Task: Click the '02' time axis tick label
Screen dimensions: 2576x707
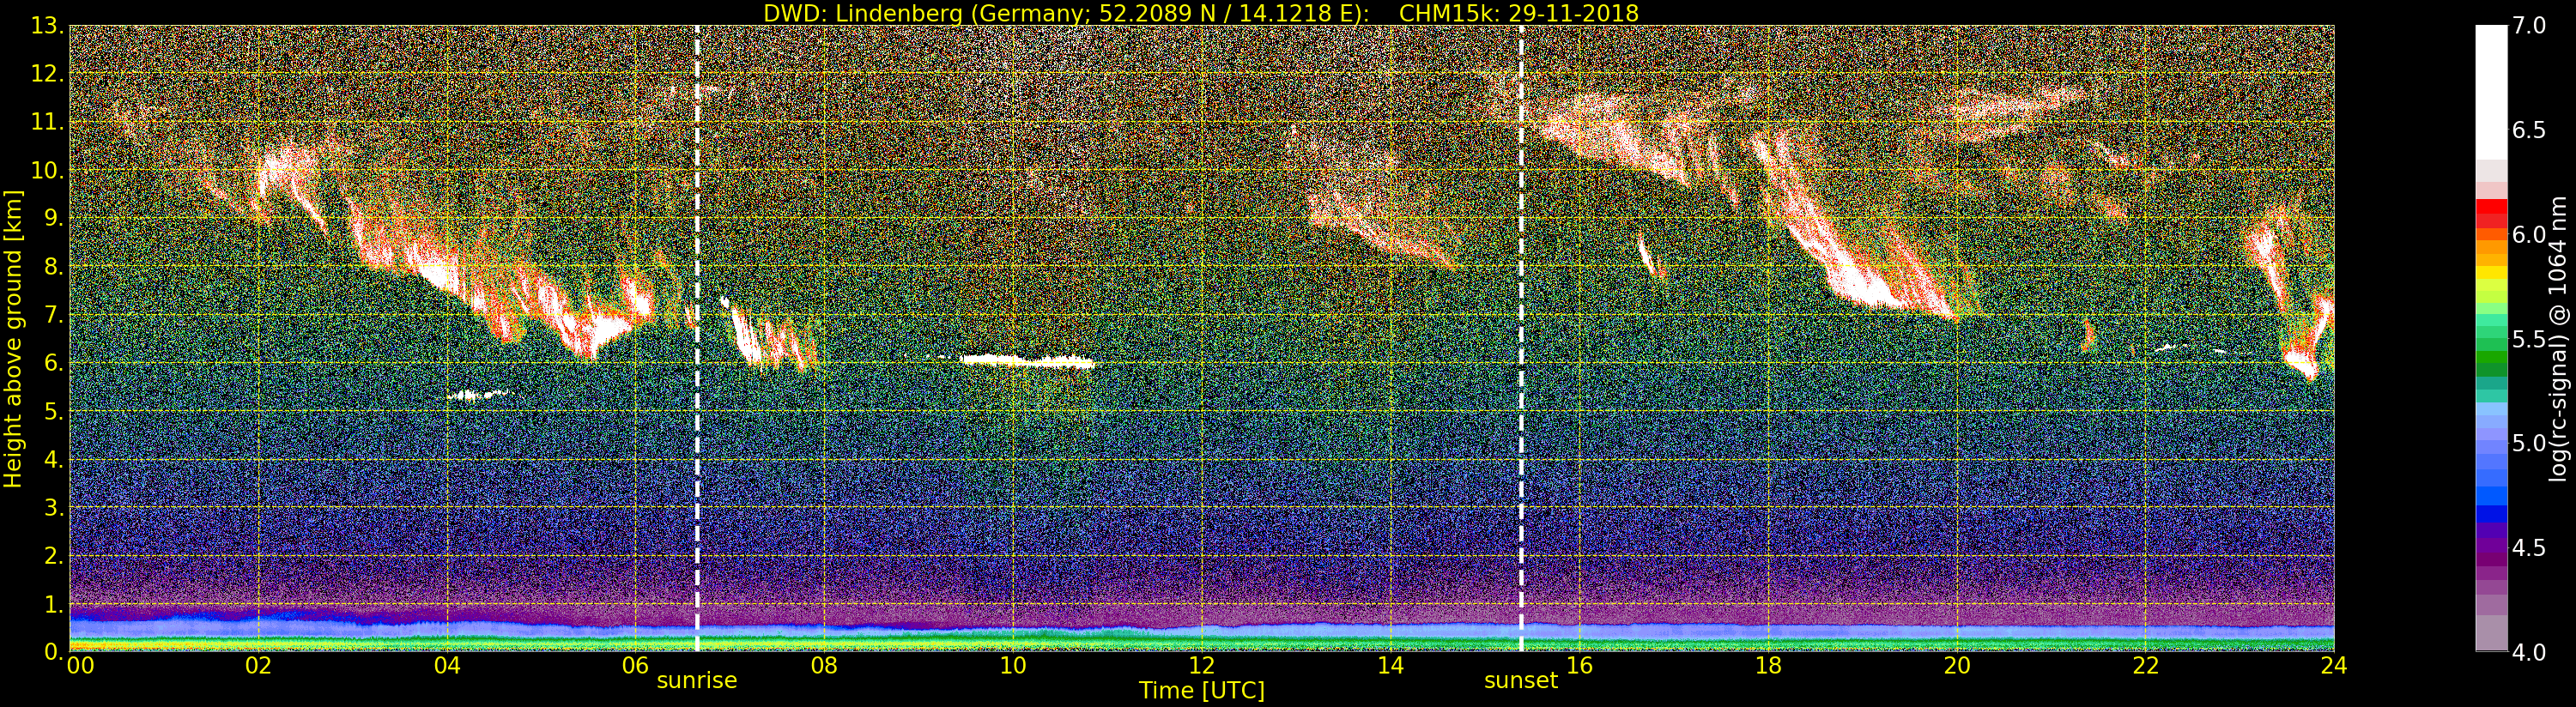Action: (x=259, y=666)
